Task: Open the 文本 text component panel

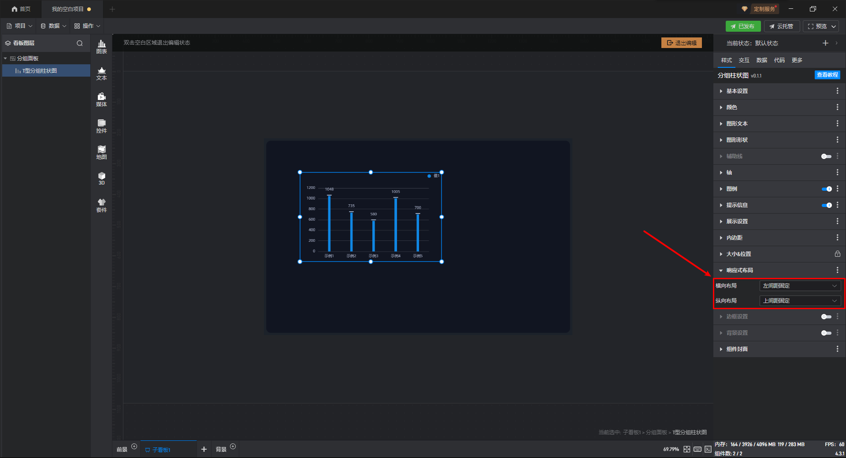Action: click(101, 73)
